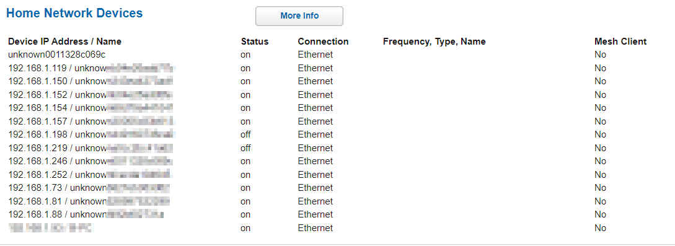Viewport: 675px width, 246px height.
Task: Click the Device IP Address / Name header
Action: (x=64, y=42)
